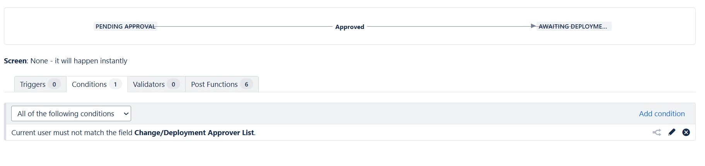Click the Triggers count badge 0
Viewport: 705px width, 166px height.
tap(54, 84)
